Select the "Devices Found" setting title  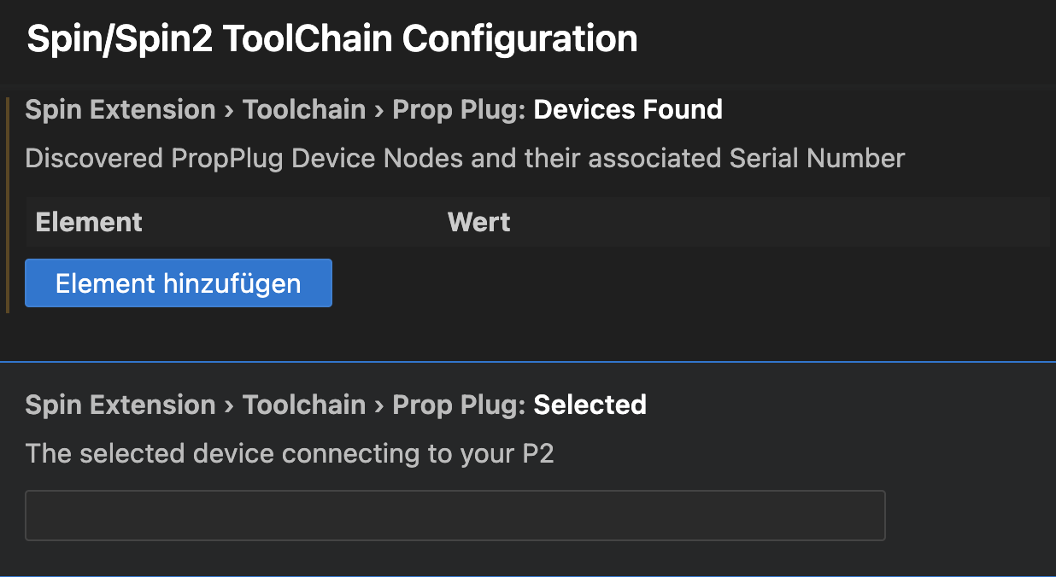[628, 109]
